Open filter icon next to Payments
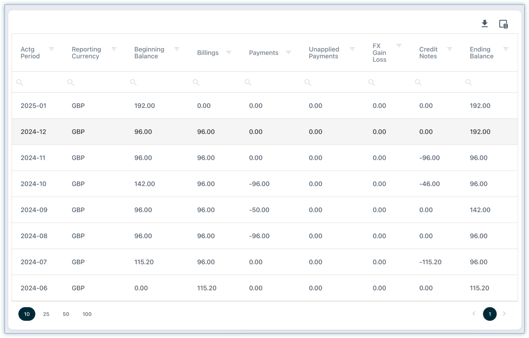This screenshot has height=338, width=529. [288, 53]
